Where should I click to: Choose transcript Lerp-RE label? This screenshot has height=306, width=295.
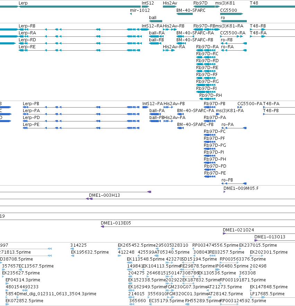click(27, 46)
